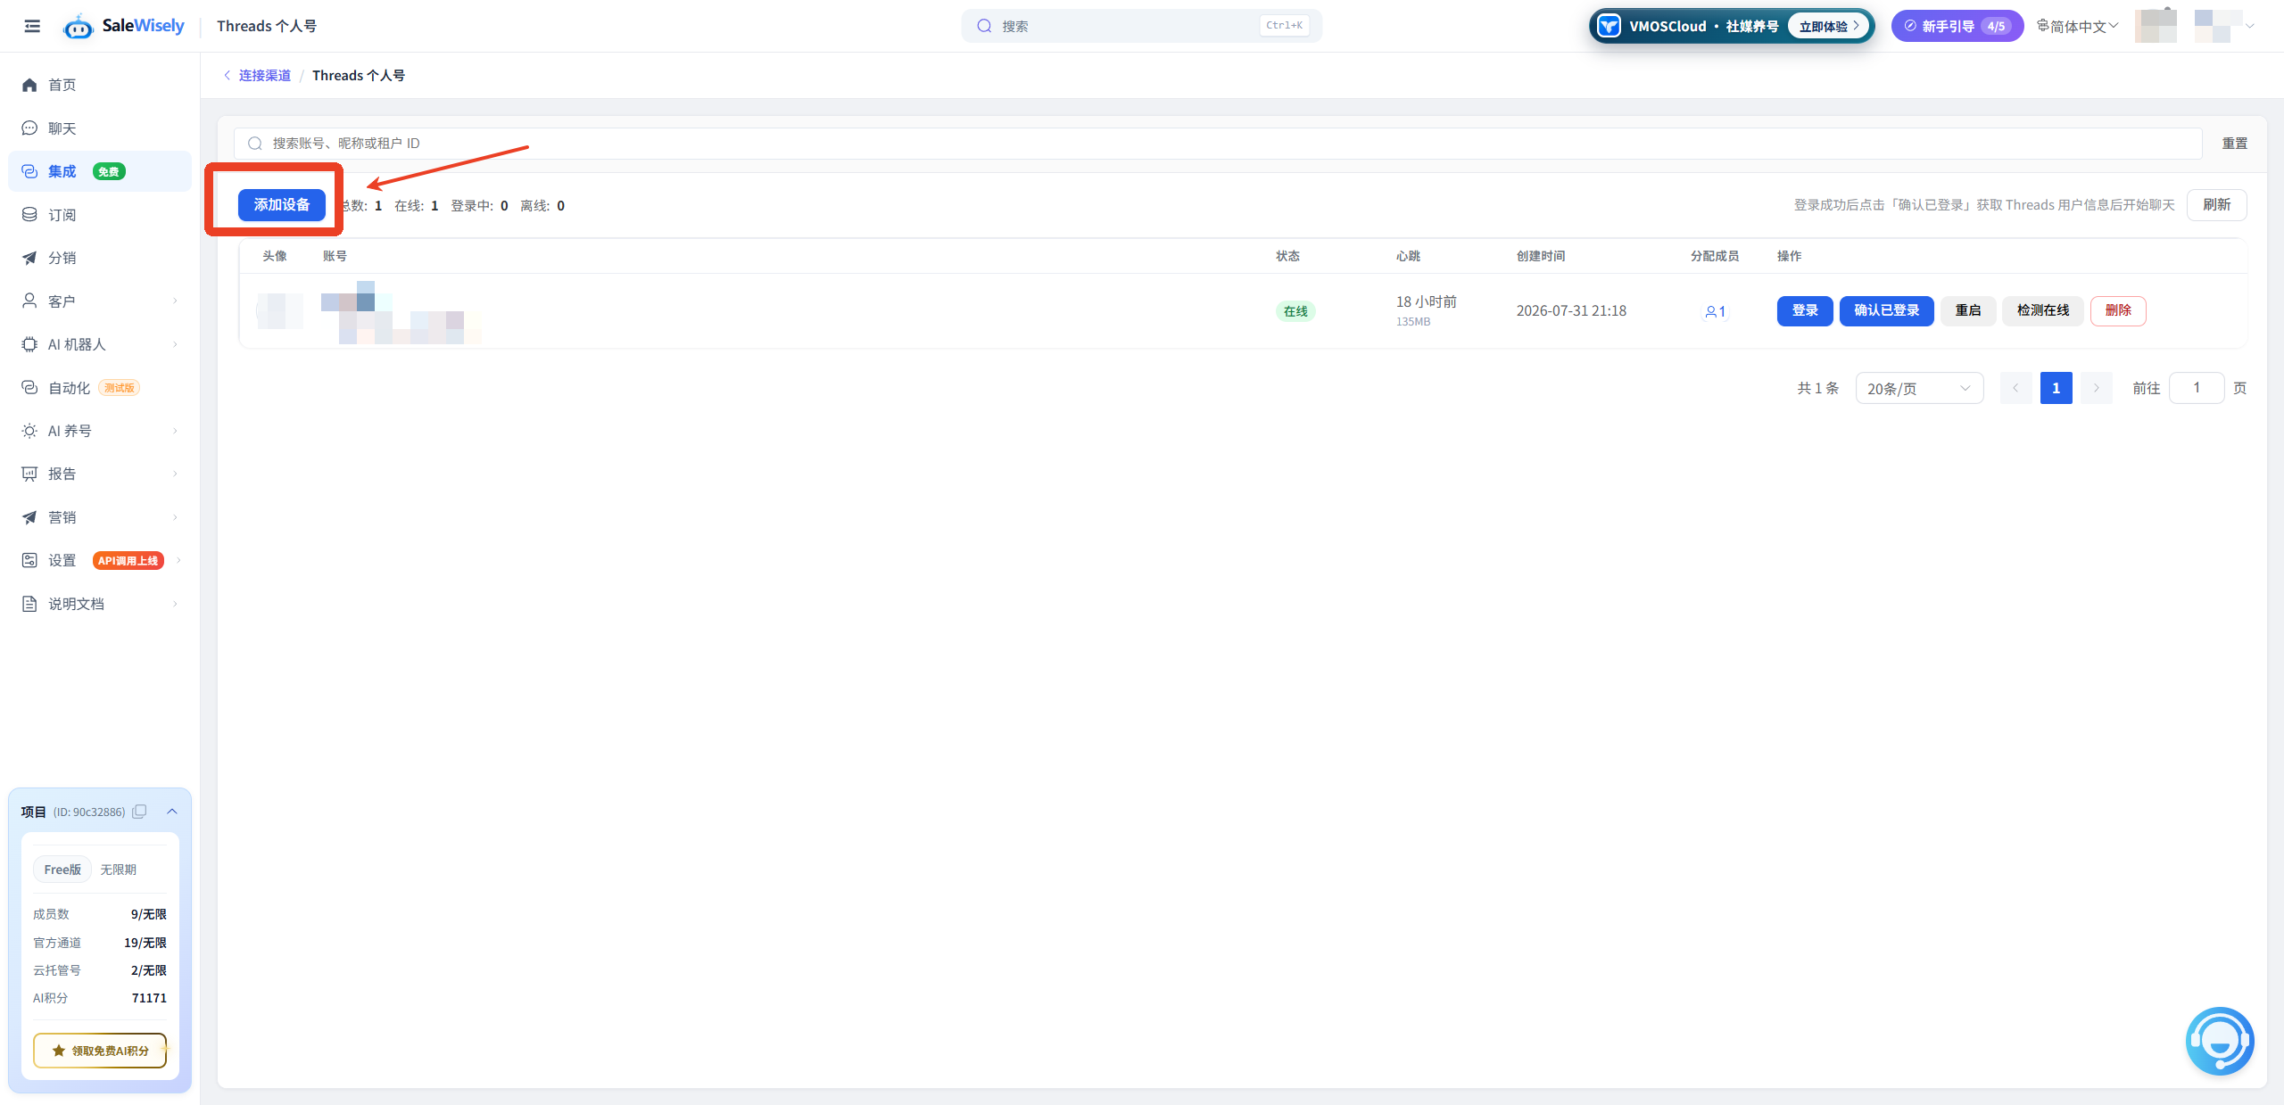This screenshot has height=1105, width=2284.
Task: Click the 订阅 stack icon
Action: click(x=29, y=215)
